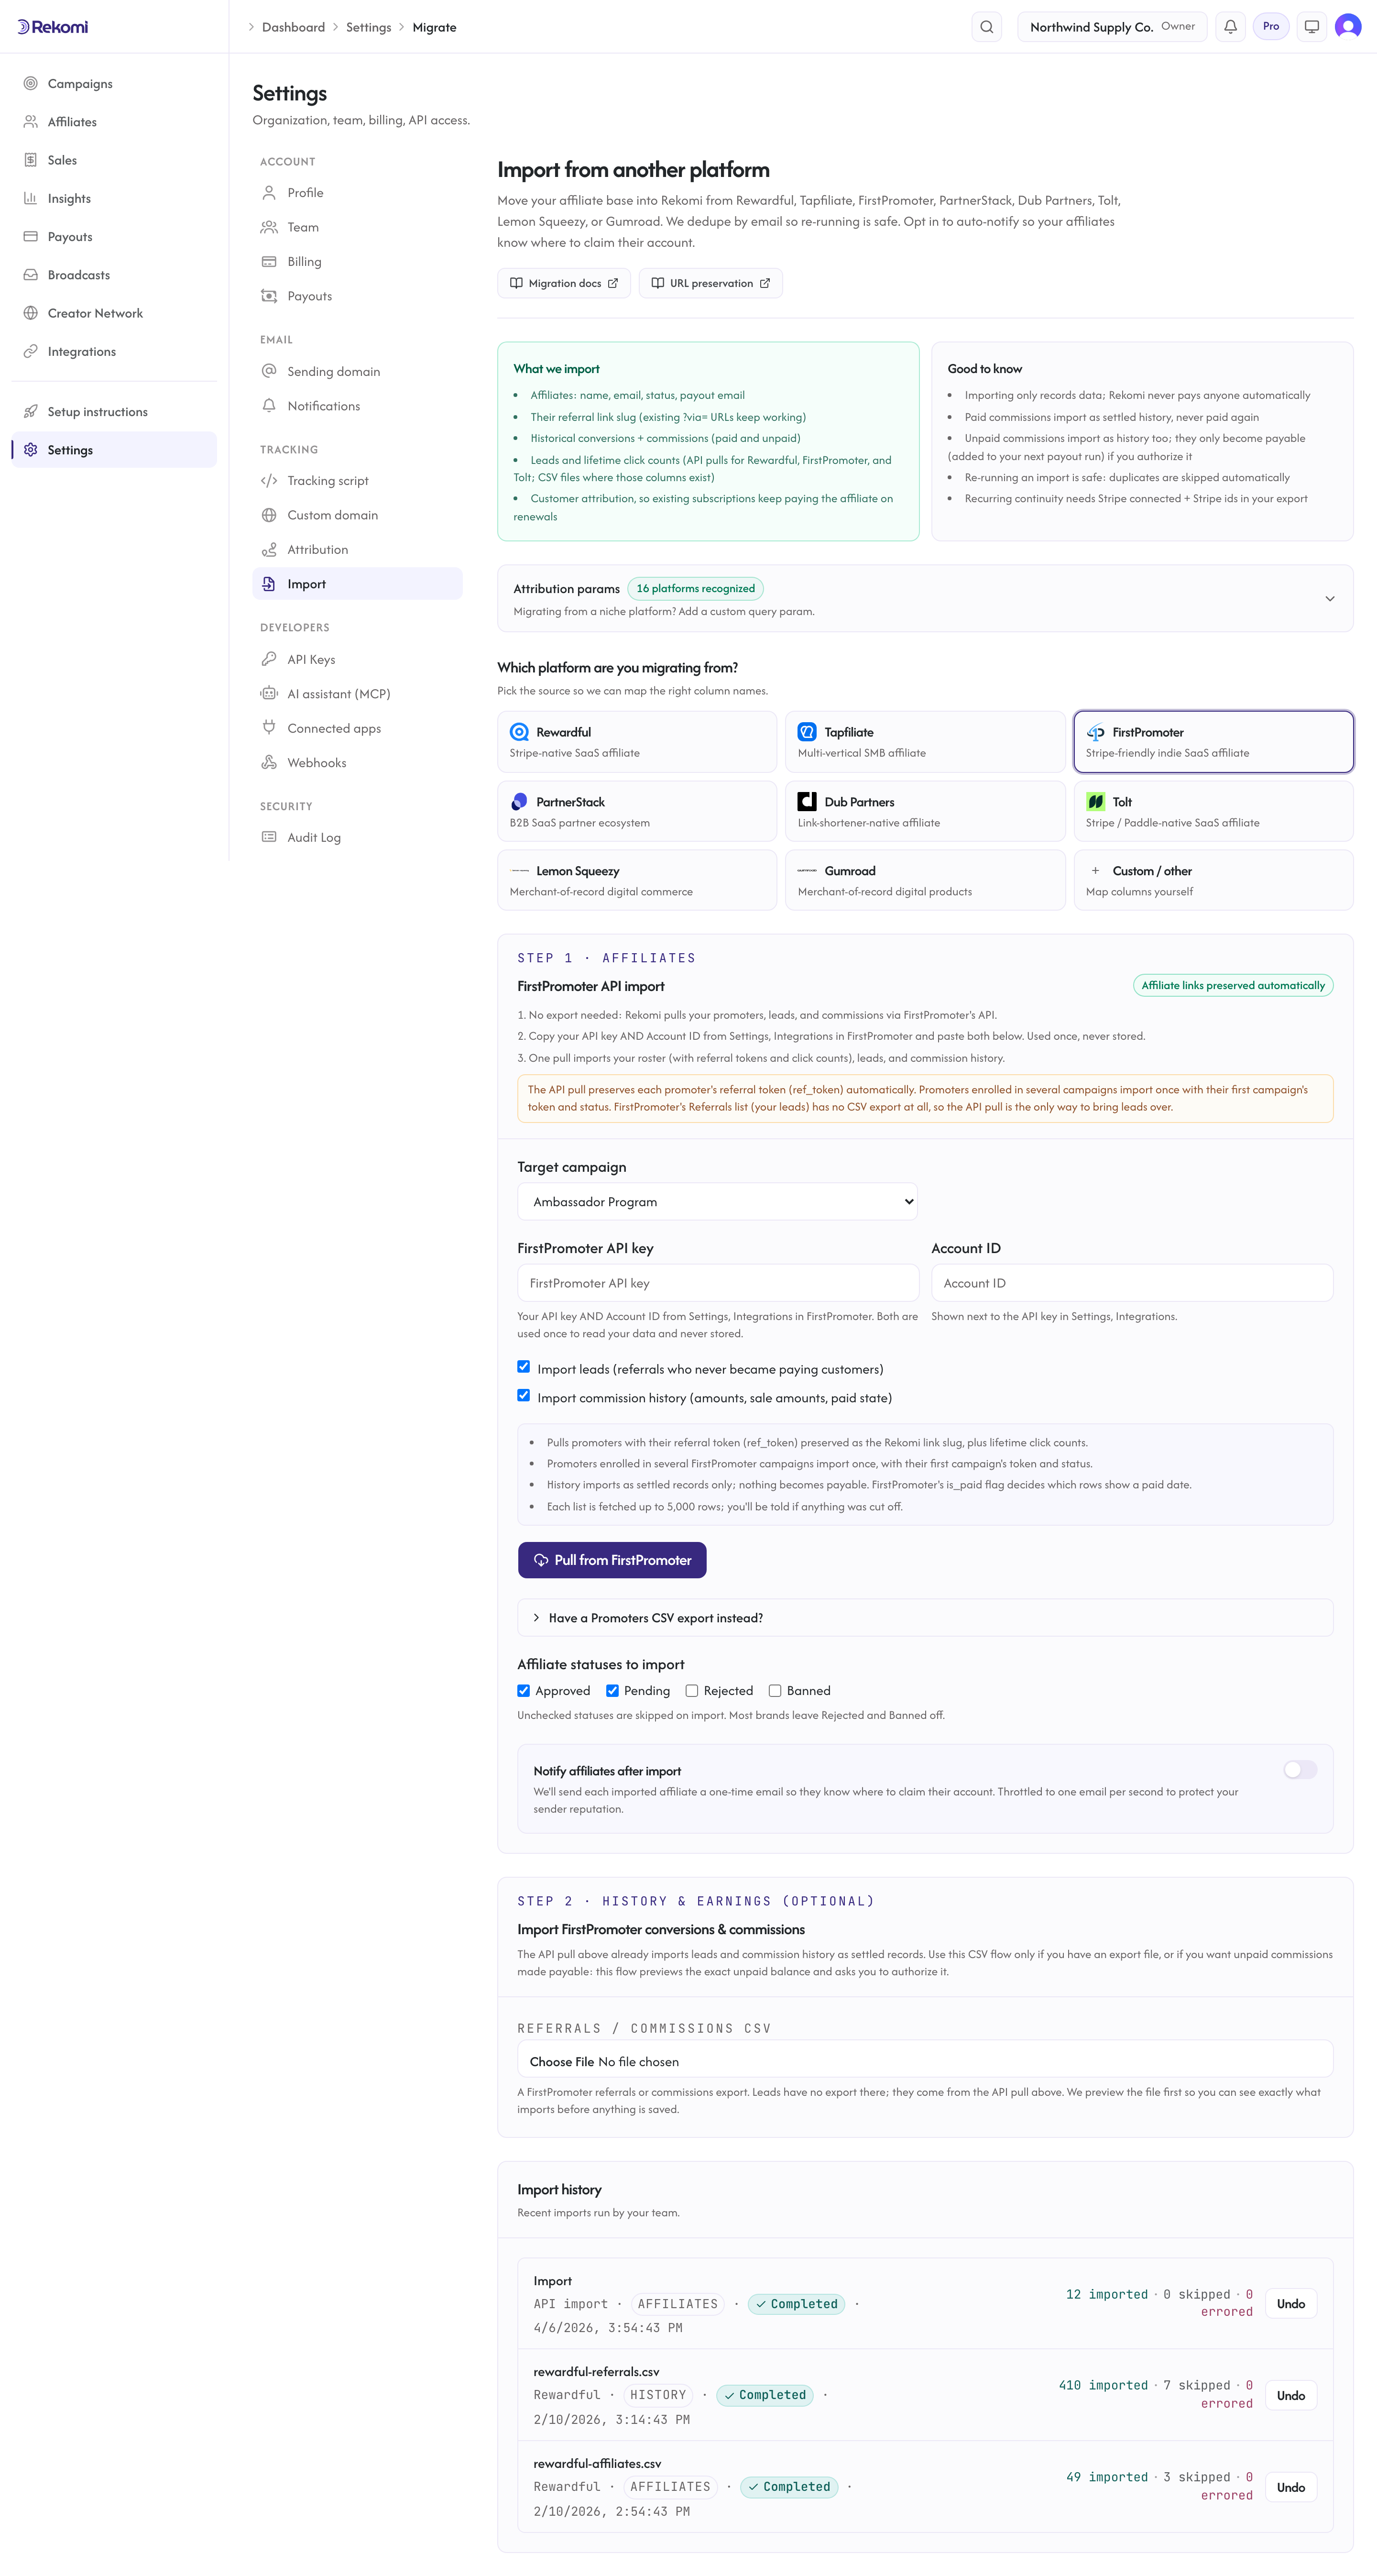The width and height of the screenshot is (1377, 2576).
Task: Open Notifications email settings
Action: 357,406
